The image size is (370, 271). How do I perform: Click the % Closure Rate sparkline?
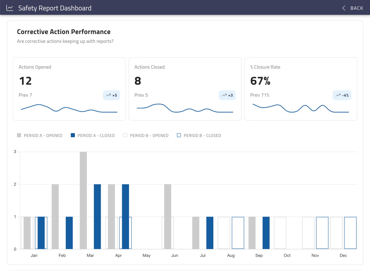pyautogui.click(x=301, y=108)
